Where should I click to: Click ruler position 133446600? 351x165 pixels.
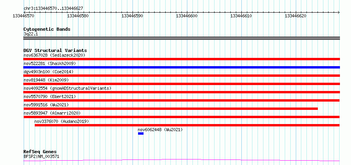(187, 16)
